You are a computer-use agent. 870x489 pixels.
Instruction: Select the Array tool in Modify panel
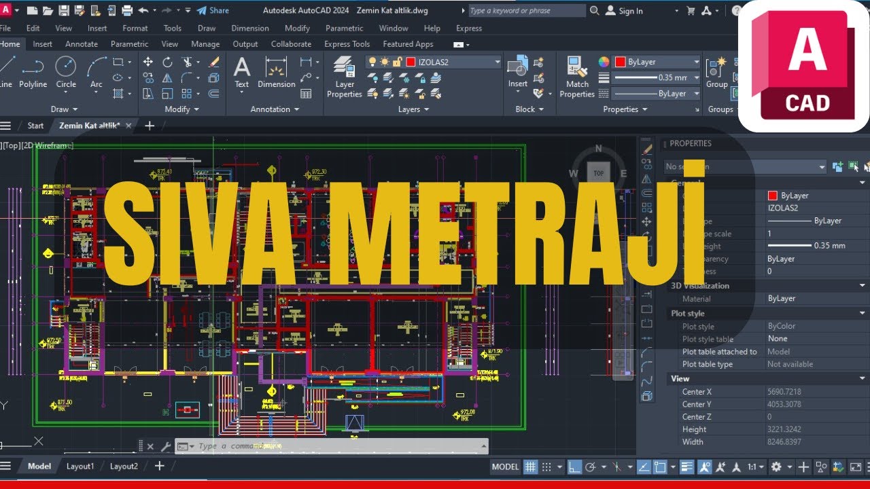[x=188, y=94]
